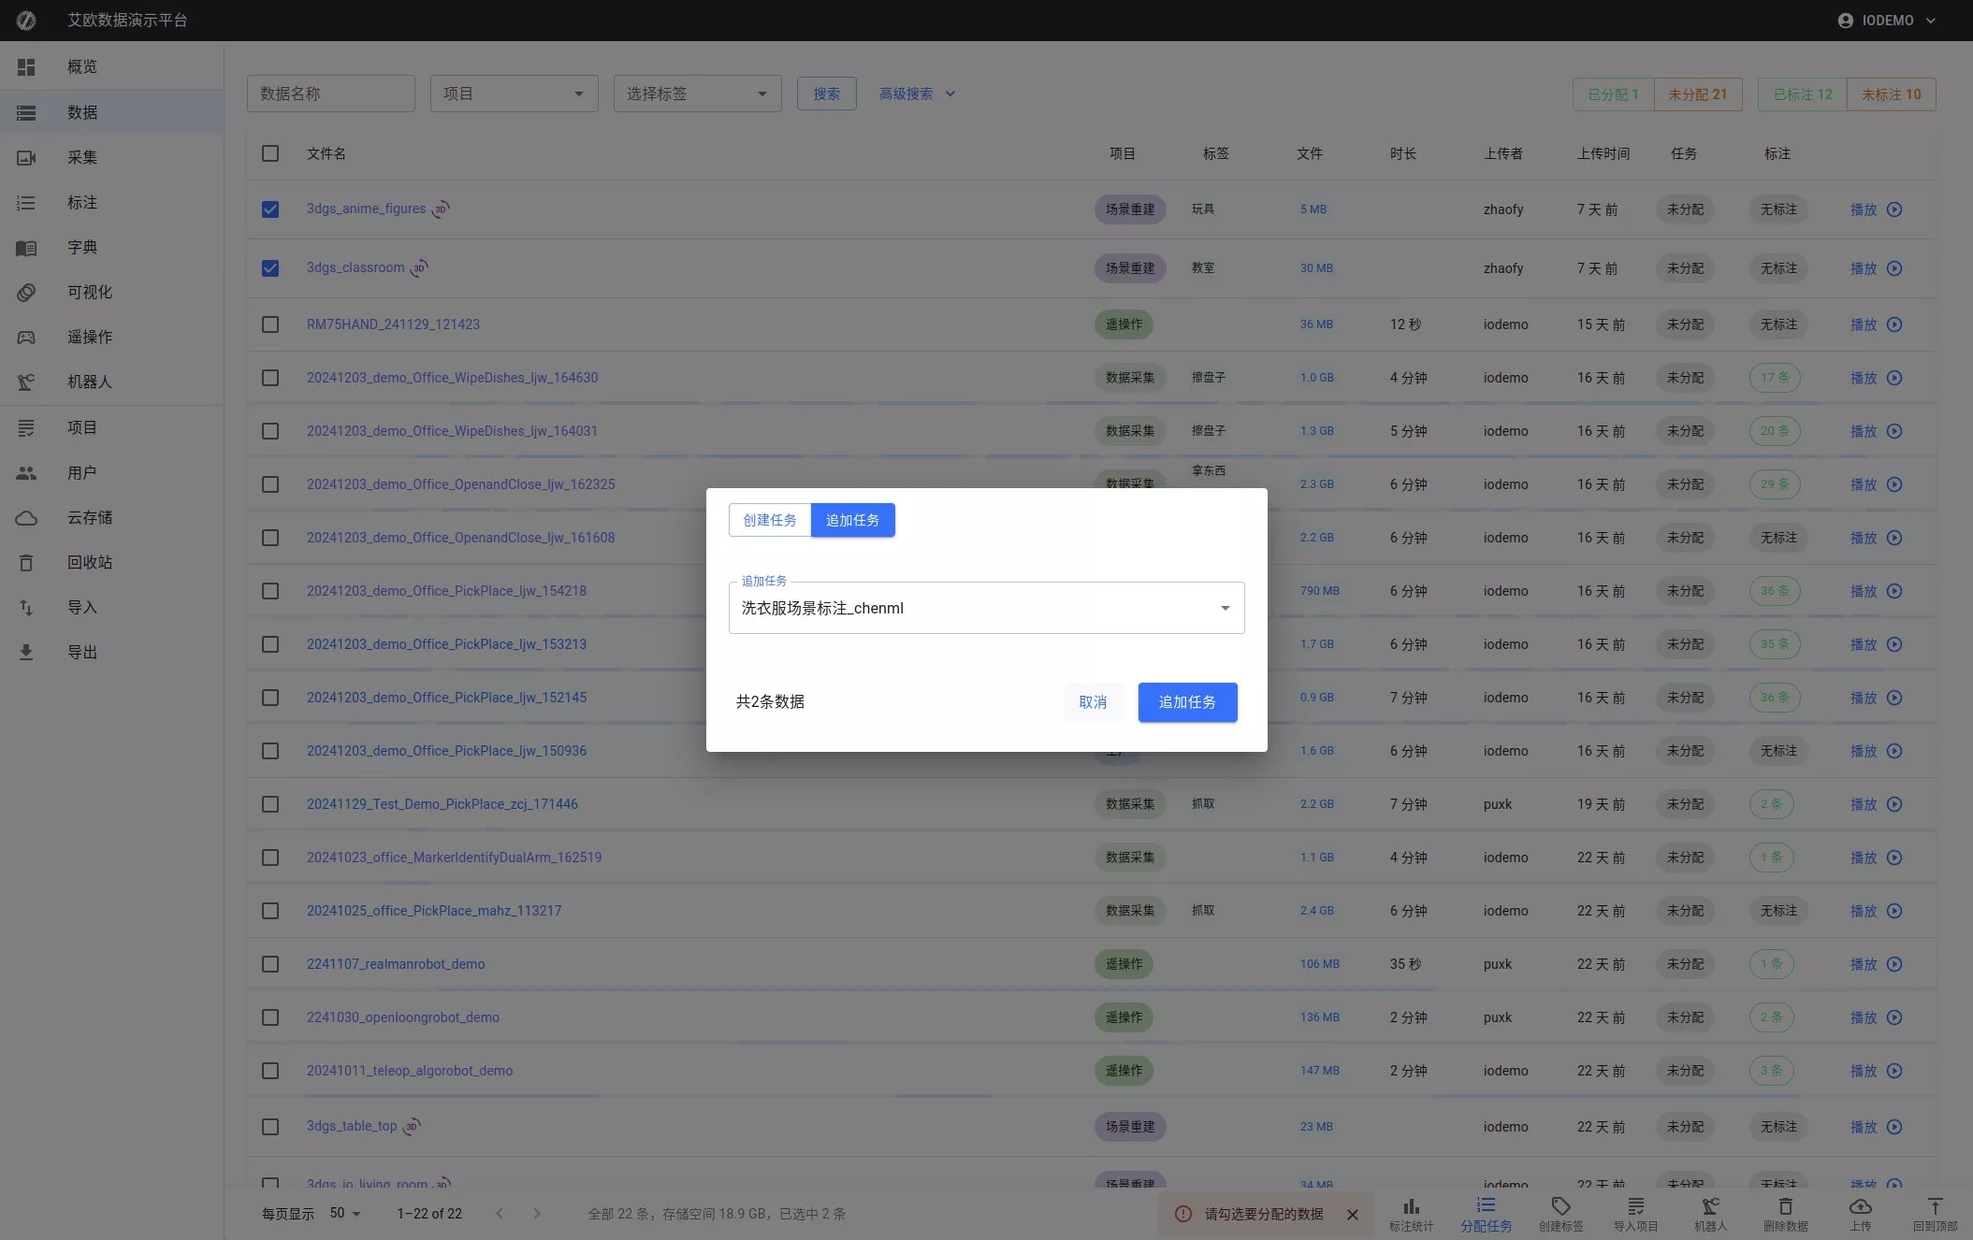Click the 标注统计 bar chart icon
Viewport: 1973px width, 1240px height.
click(1411, 1206)
